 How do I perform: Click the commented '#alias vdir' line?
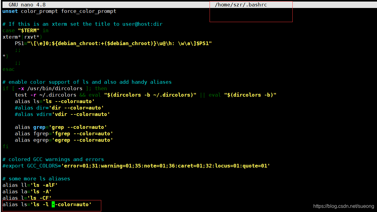[x=62, y=114]
